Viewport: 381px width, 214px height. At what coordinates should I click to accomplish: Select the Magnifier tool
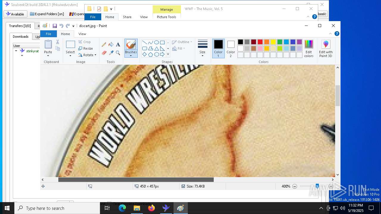[x=118, y=53]
